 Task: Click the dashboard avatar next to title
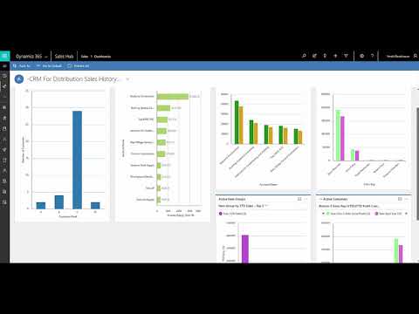coord(19,78)
